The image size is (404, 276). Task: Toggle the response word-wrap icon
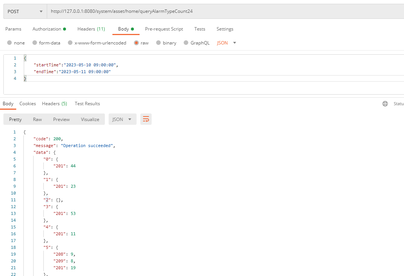click(x=146, y=119)
